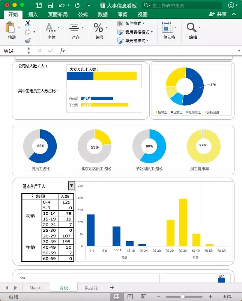Select the Format Painter brush icon
The image size is (242, 301).
pos(28,41)
